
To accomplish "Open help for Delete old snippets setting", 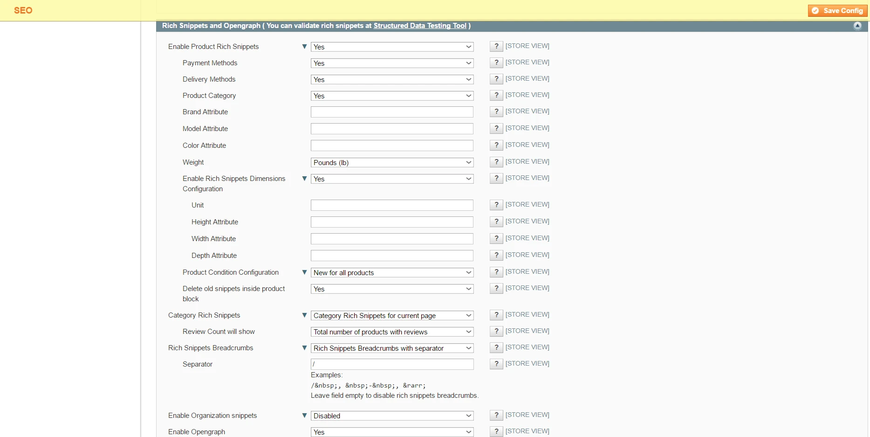I will [x=495, y=288].
